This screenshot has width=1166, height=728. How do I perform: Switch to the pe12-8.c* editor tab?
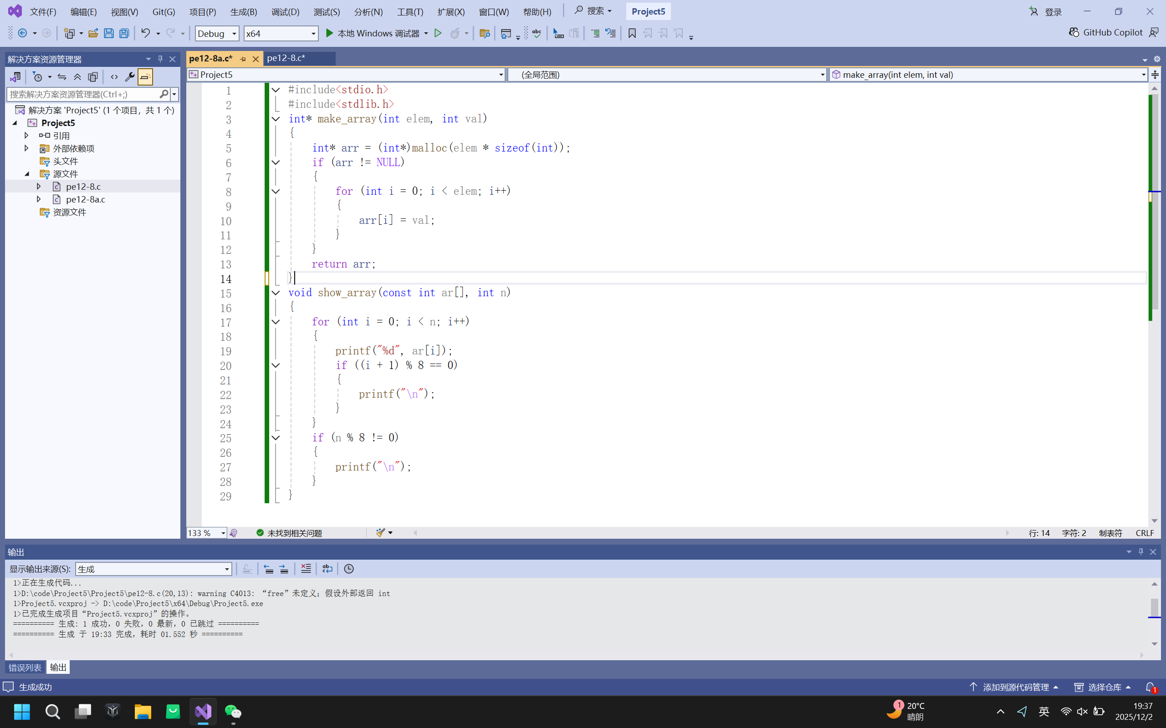tap(286, 58)
